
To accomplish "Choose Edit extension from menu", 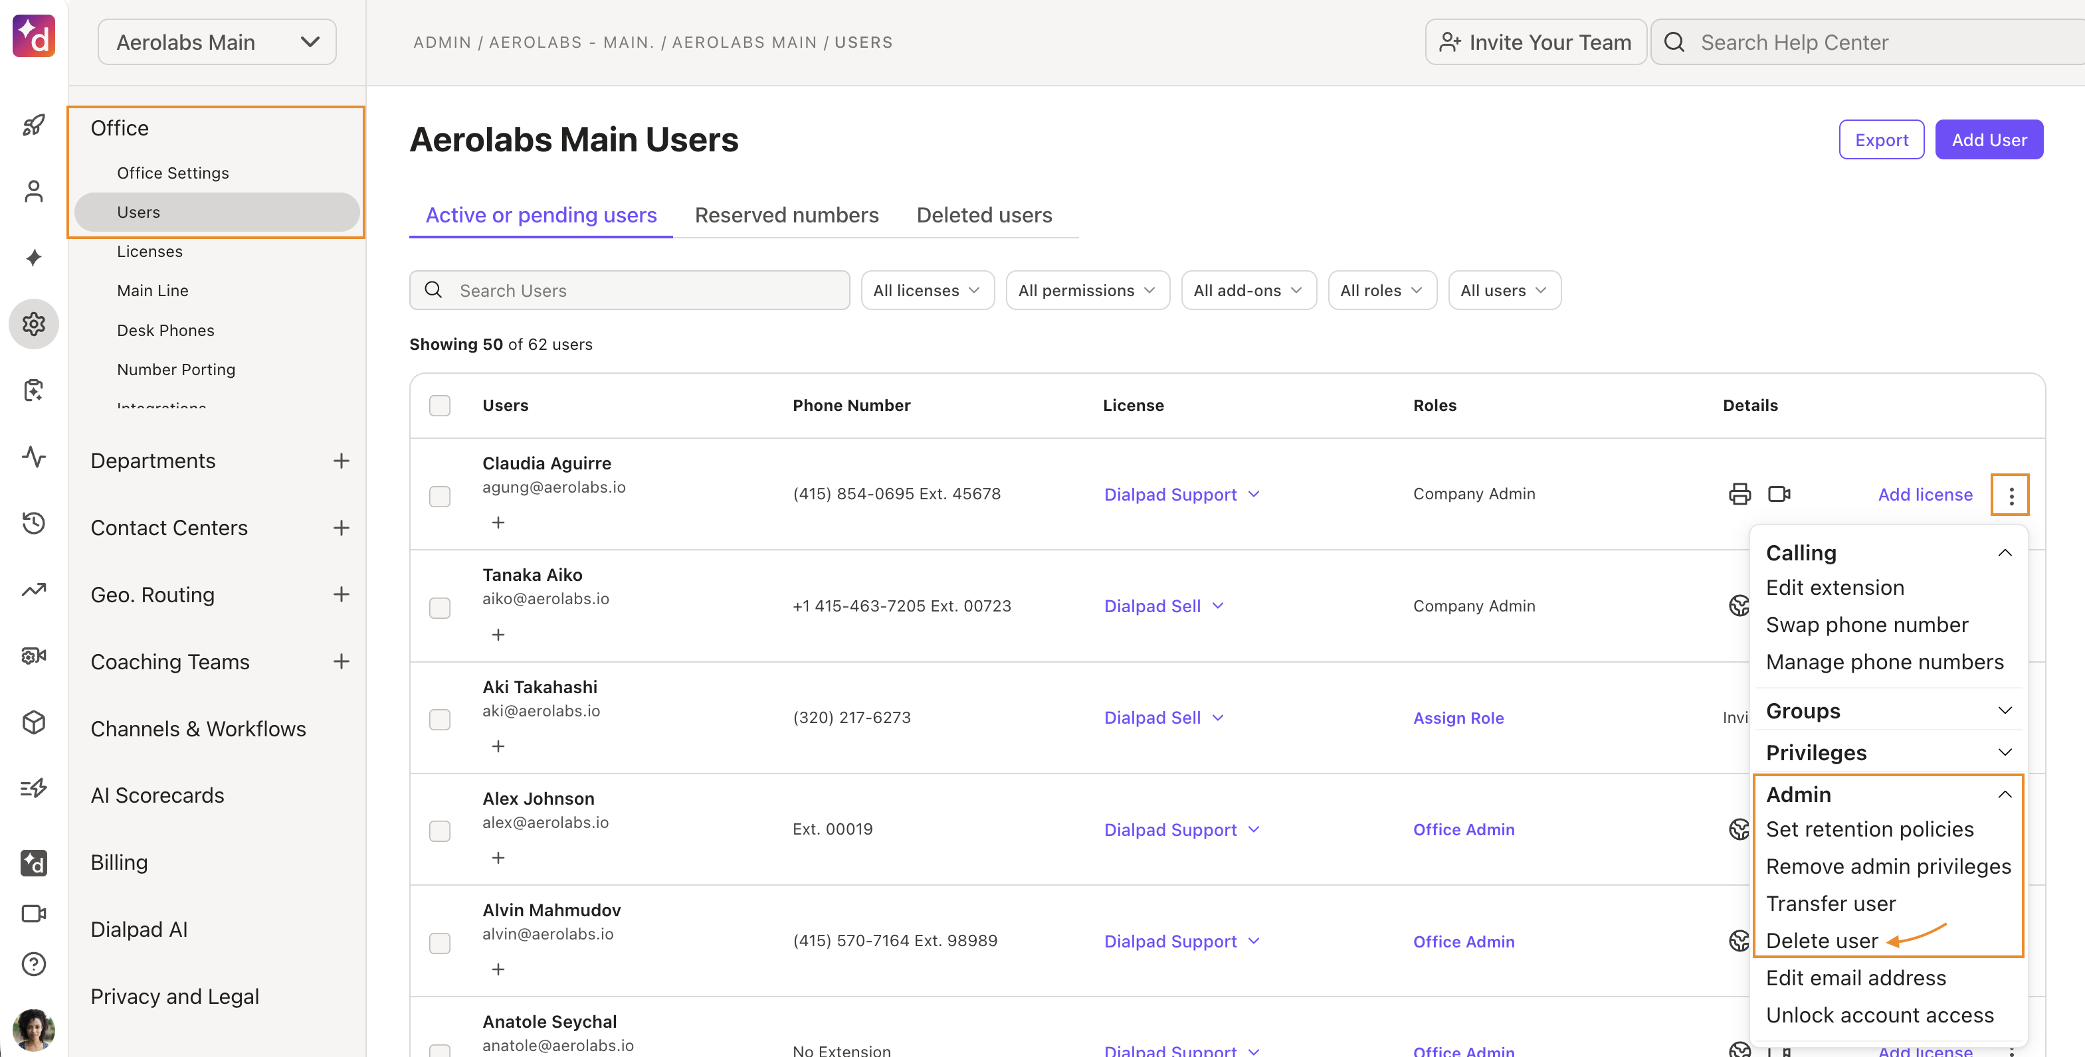I will tap(1835, 587).
